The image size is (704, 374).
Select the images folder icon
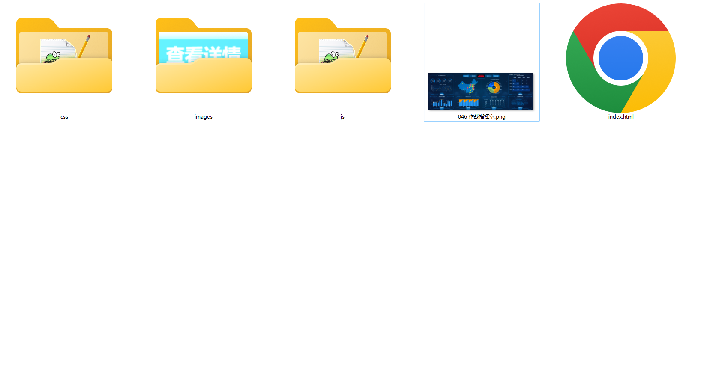point(204,56)
